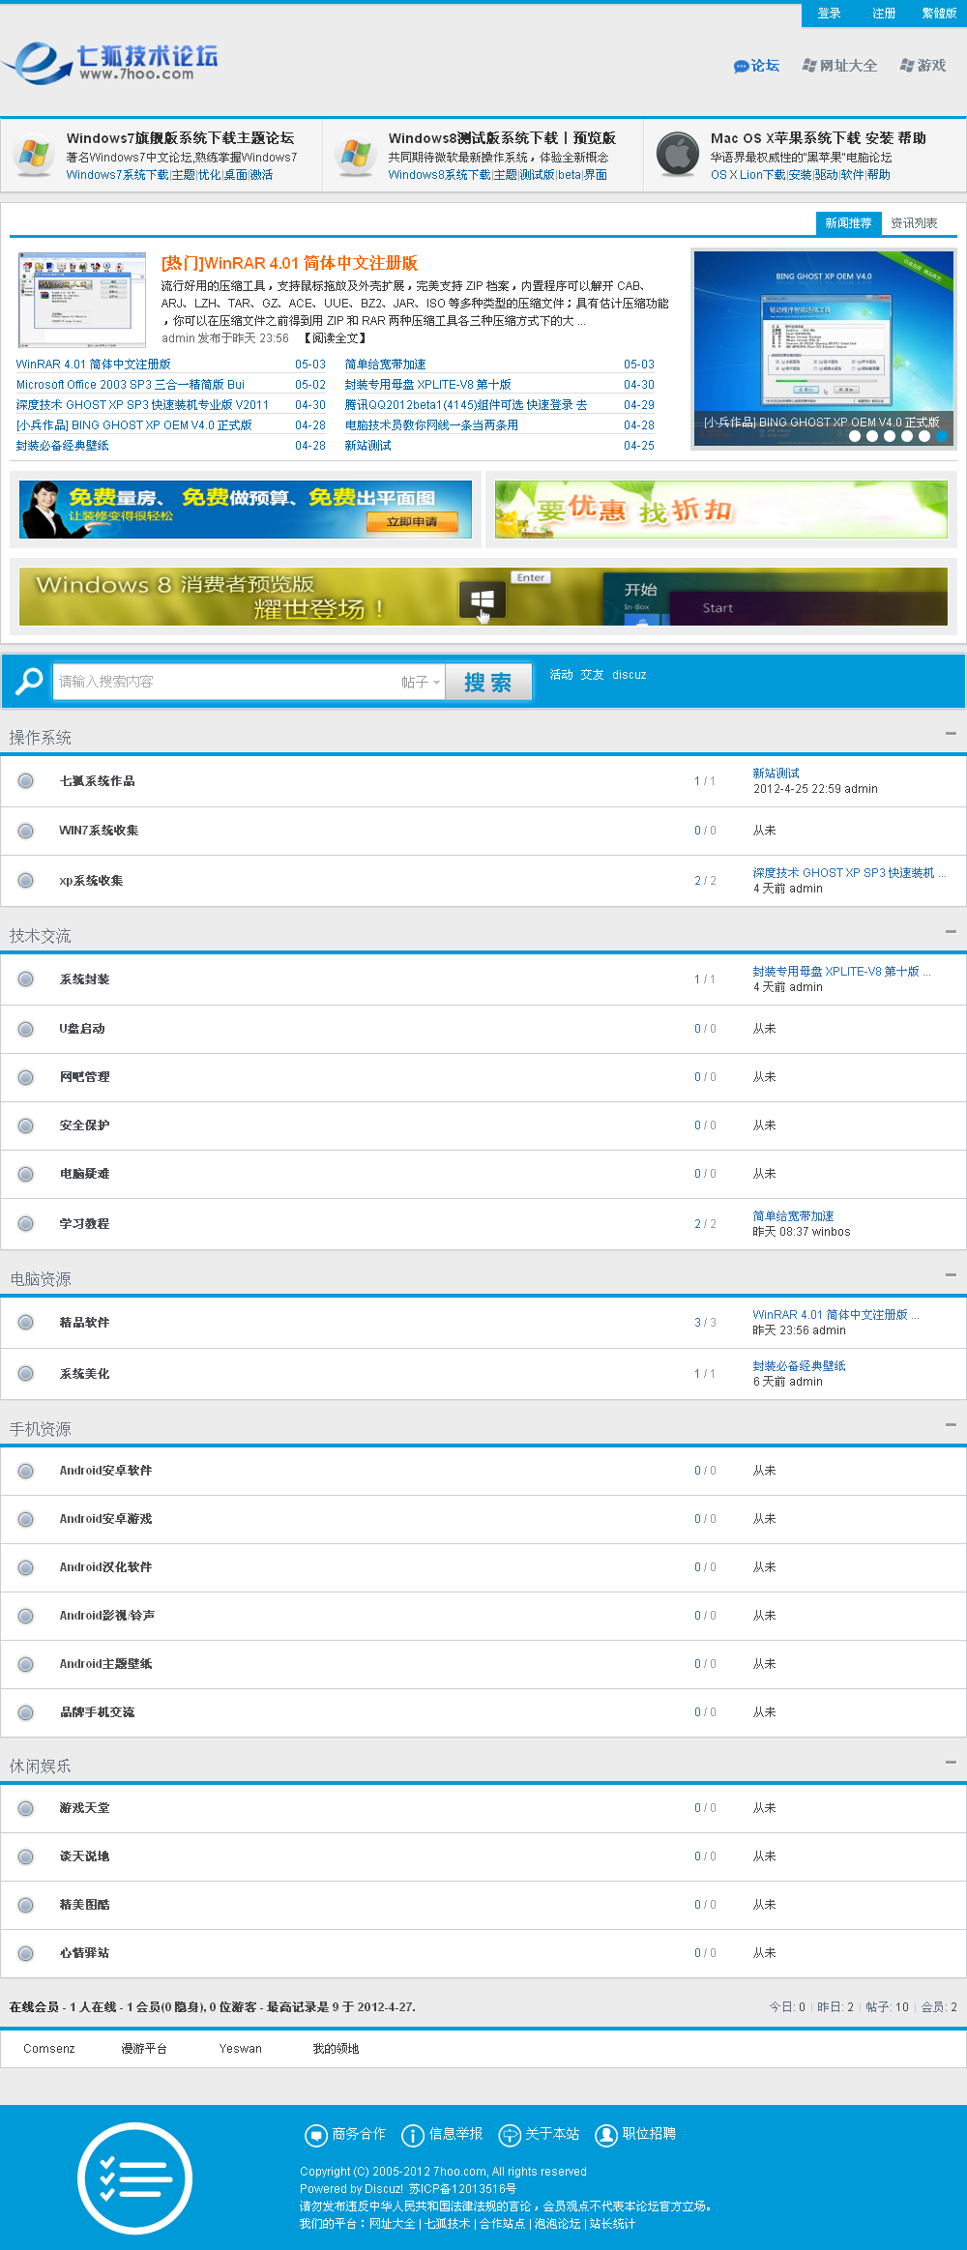Click the Android安卓软件 forum status icon
Viewport: 967px width, 2250px height.
26,1471
